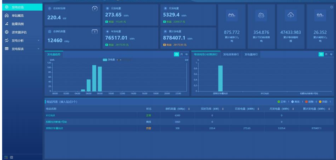Click the 能量流图 flow icon

click(x=6, y=24)
